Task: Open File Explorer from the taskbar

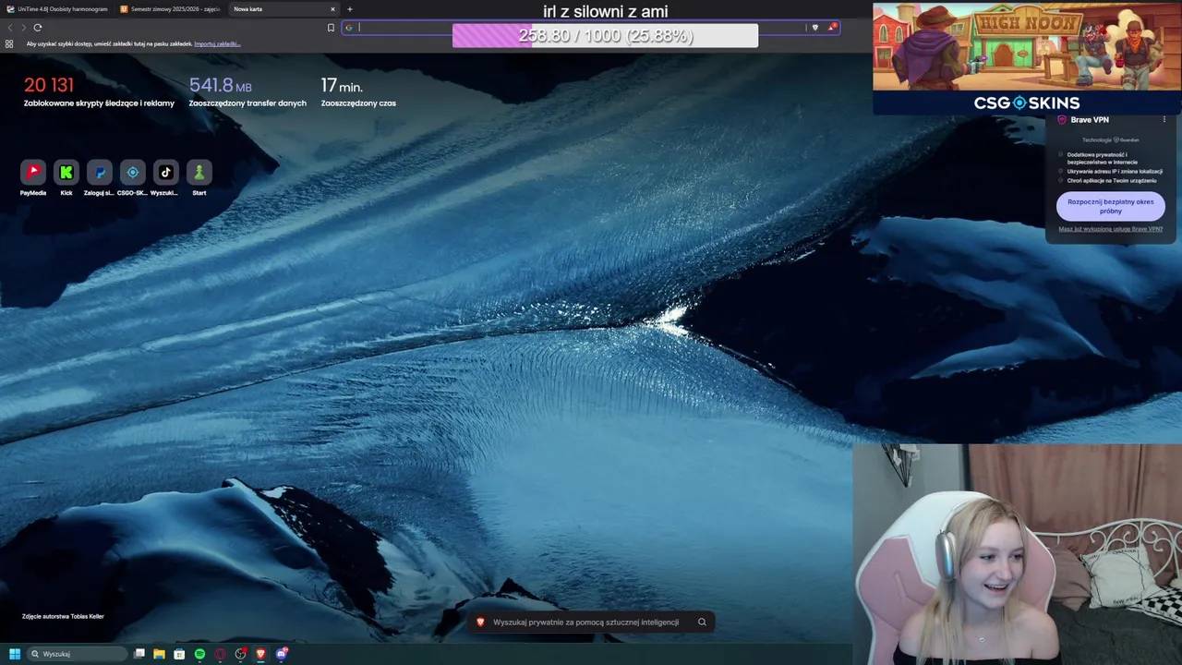Action: [159, 654]
